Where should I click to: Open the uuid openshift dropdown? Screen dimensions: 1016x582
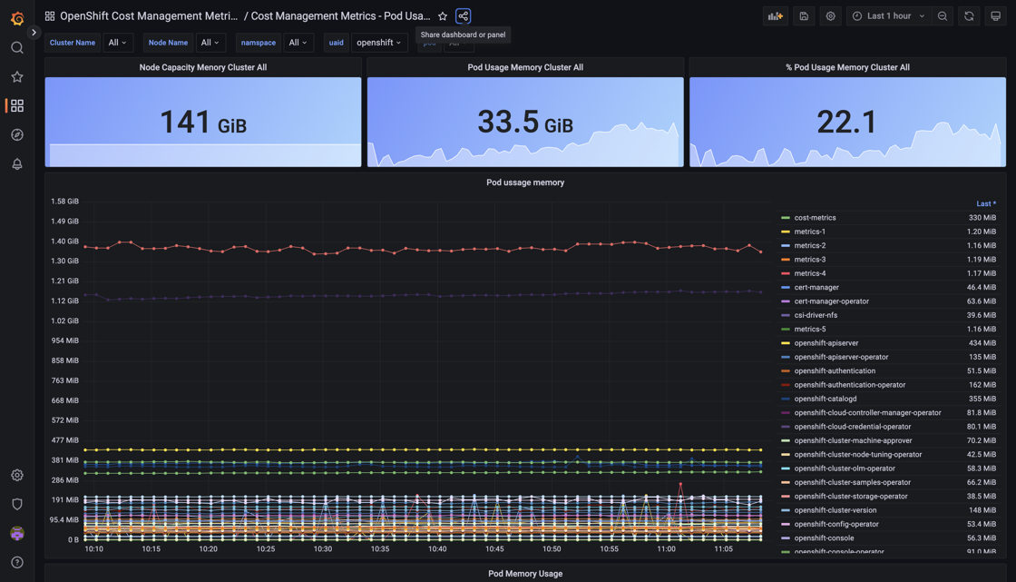tap(378, 43)
